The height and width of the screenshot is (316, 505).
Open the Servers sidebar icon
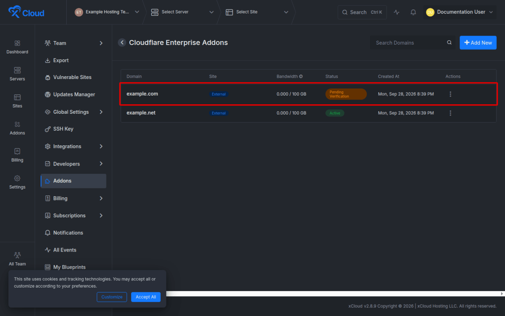pyautogui.click(x=17, y=70)
